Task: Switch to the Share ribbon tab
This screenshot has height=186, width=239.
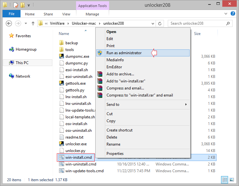Action: point(48,14)
